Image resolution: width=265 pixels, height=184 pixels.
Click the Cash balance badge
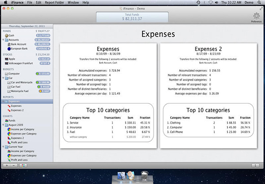coord(43,35)
